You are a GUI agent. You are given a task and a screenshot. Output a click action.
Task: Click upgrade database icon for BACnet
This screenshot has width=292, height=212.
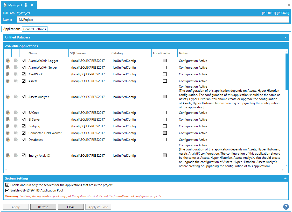[16, 112]
